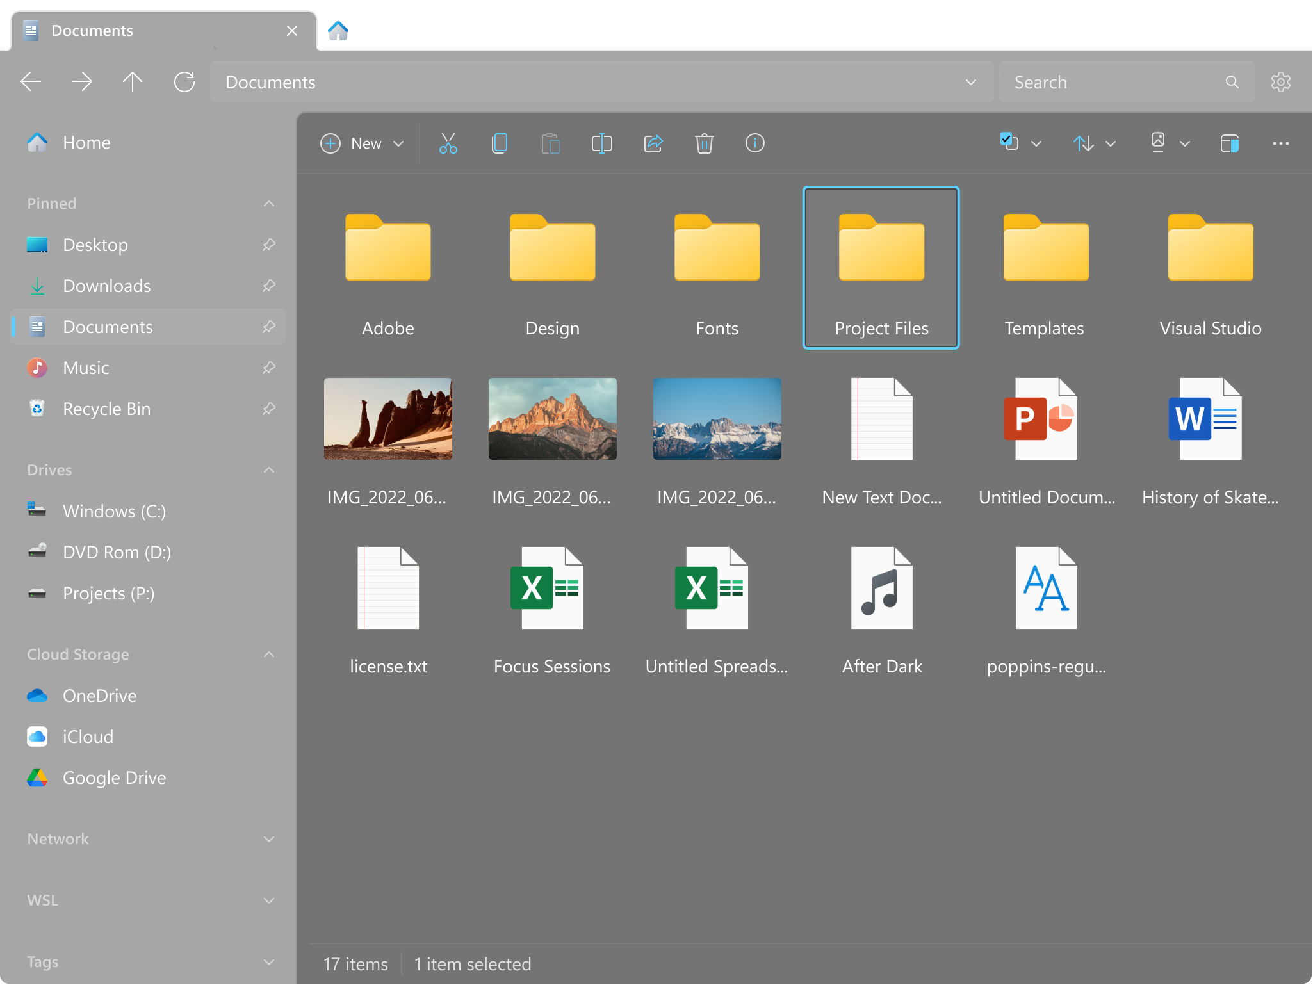Image resolution: width=1313 pixels, height=985 pixels.
Task: Unpin Music from the sidebar
Action: [x=269, y=368]
